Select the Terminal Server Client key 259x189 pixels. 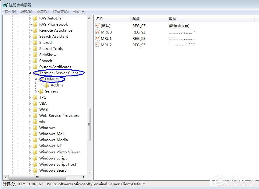[x=58, y=73]
